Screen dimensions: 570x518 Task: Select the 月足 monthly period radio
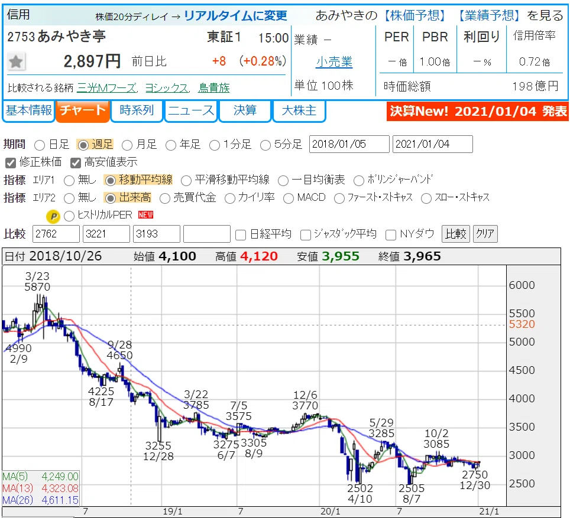[127, 145]
